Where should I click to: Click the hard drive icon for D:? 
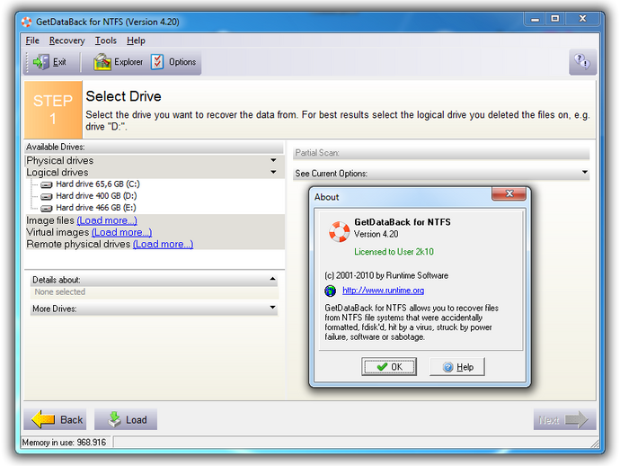coord(47,196)
